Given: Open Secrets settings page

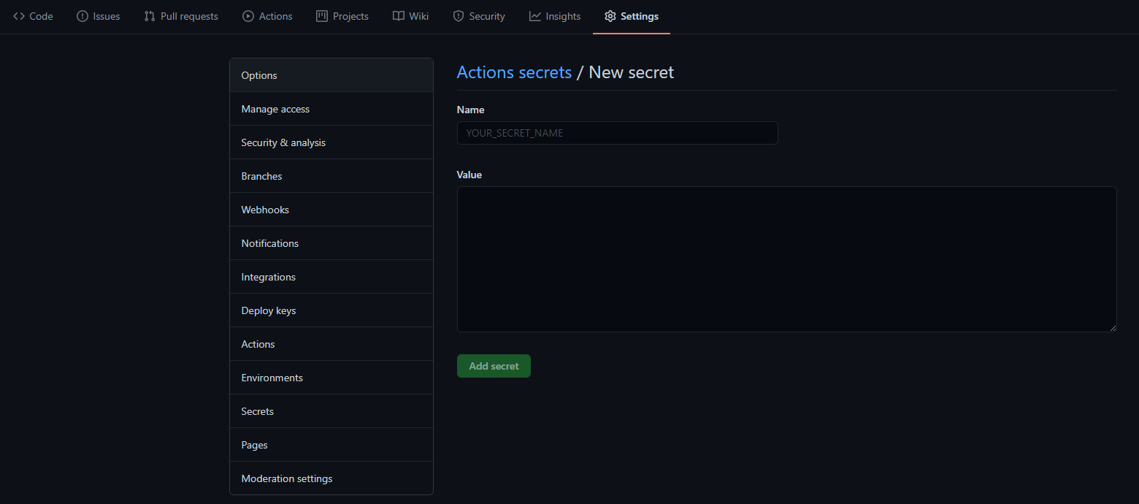Looking at the screenshot, I should 331,411.
